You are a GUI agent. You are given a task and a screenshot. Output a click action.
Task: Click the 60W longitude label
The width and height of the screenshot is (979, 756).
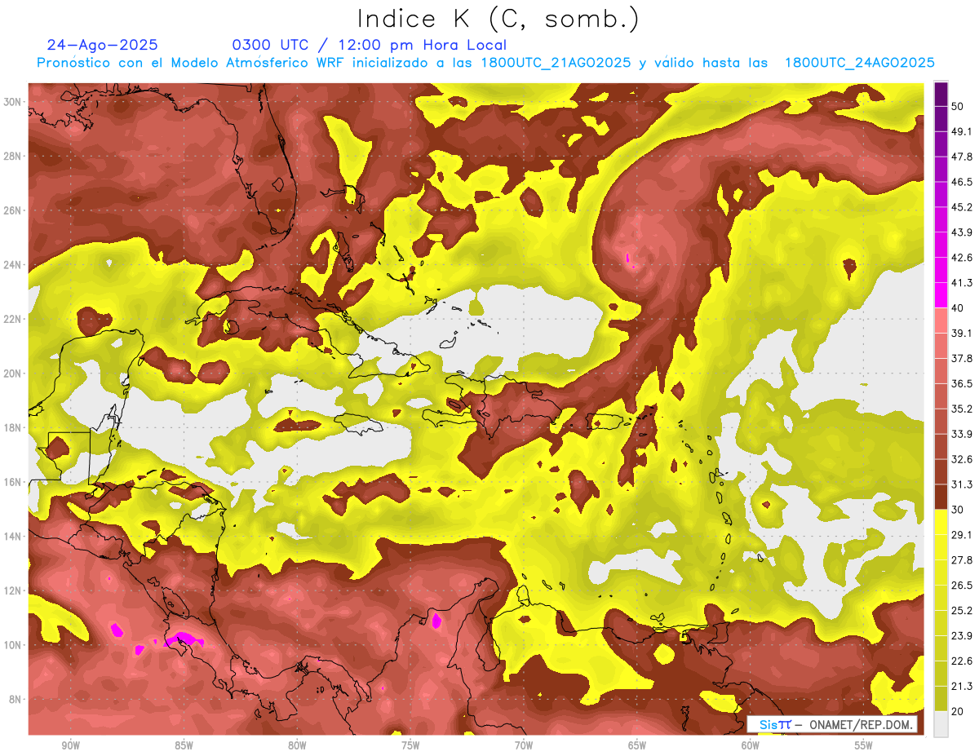coord(751,746)
